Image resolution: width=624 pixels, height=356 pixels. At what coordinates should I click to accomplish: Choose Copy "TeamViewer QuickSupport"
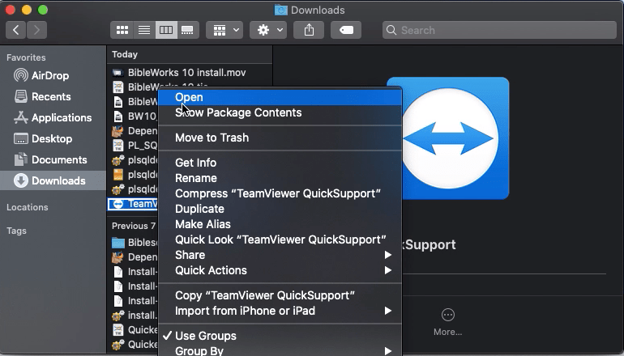tap(280, 295)
